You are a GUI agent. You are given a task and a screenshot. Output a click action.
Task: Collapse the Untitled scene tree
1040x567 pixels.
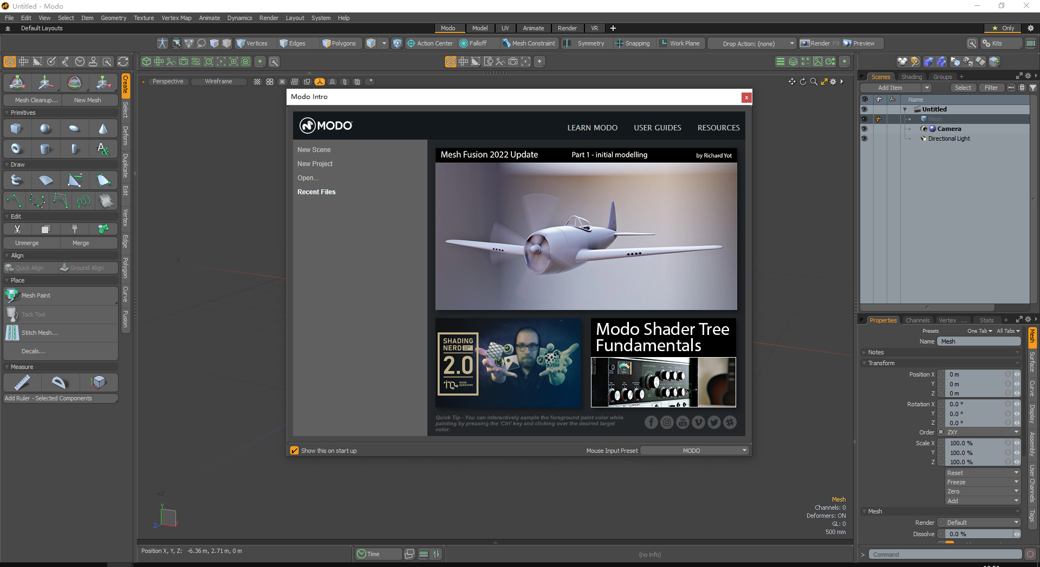(x=905, y=109)
